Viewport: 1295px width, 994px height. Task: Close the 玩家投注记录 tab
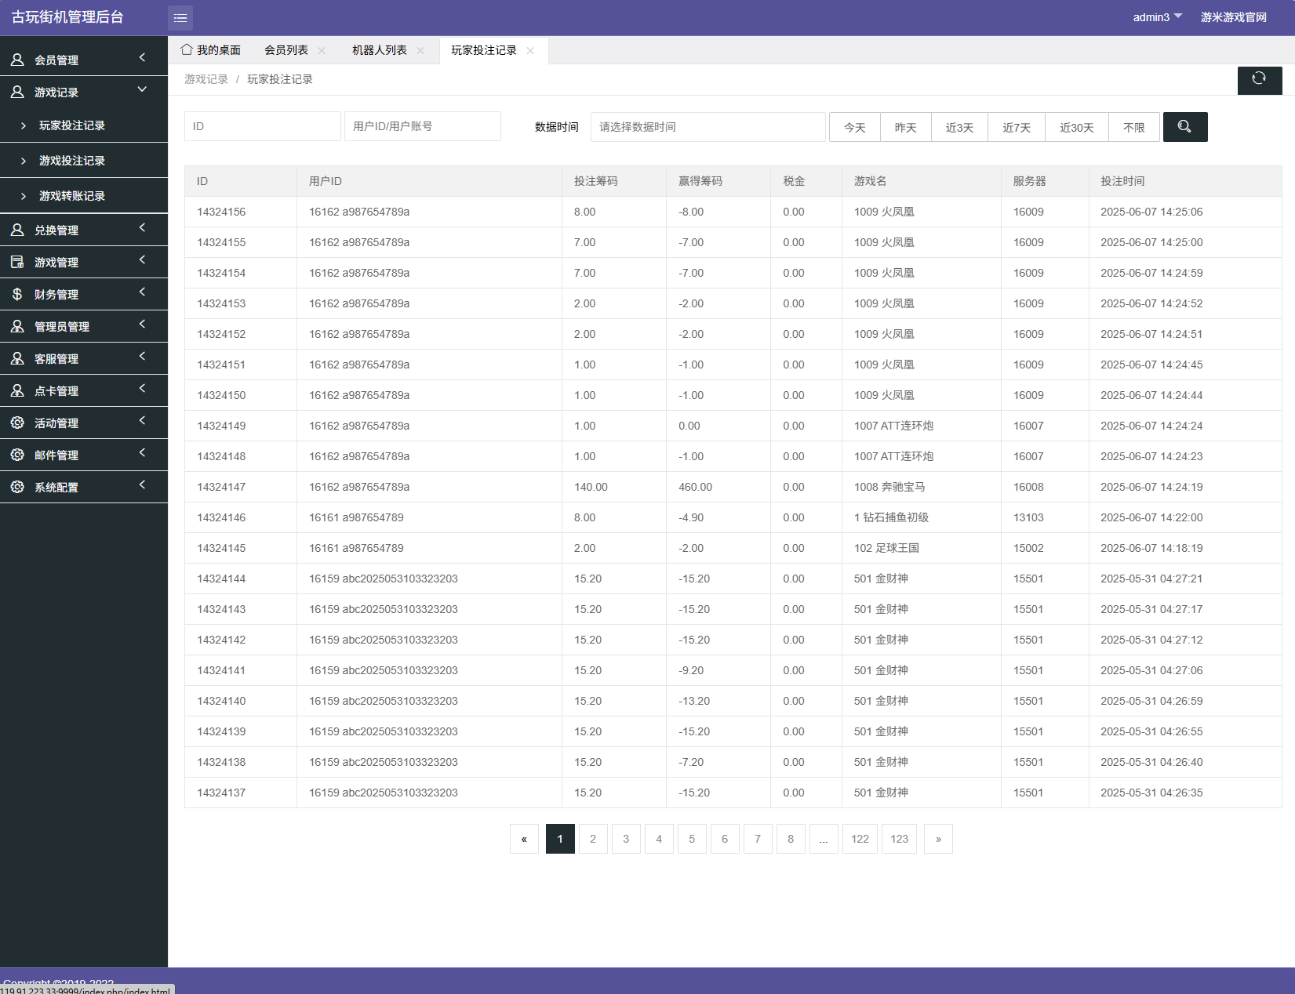[x=530, y=50]
